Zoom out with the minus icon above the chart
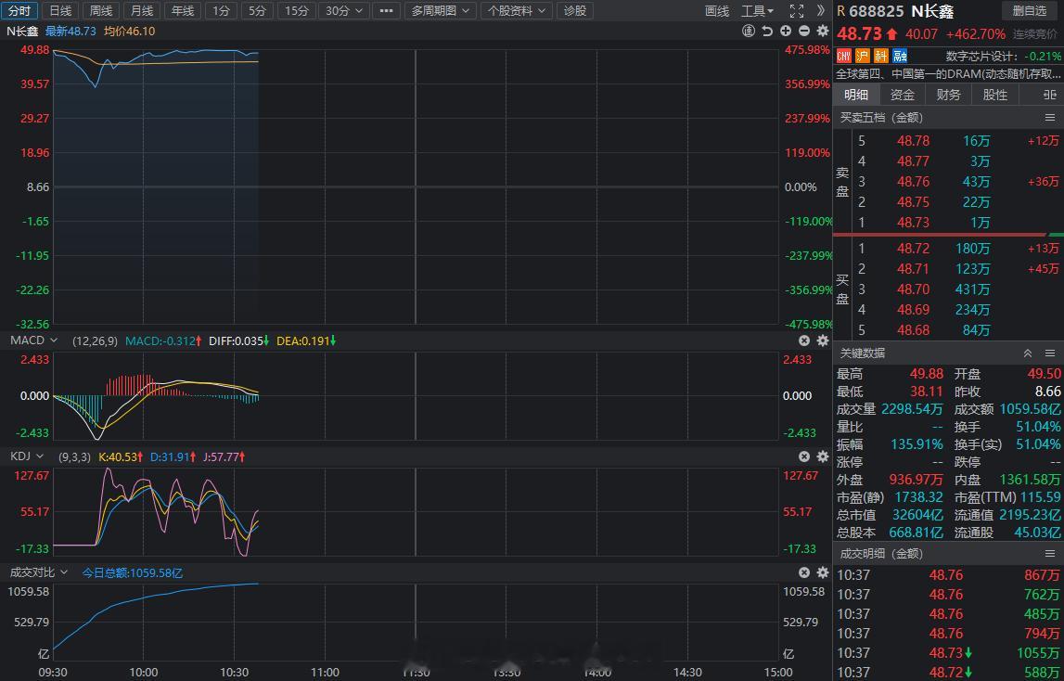Screen dimensions: 1064x681 coord(804,31)
